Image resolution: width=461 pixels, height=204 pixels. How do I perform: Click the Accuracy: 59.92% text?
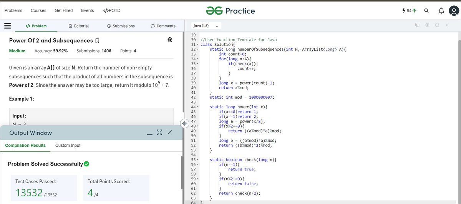pos(51,51)
